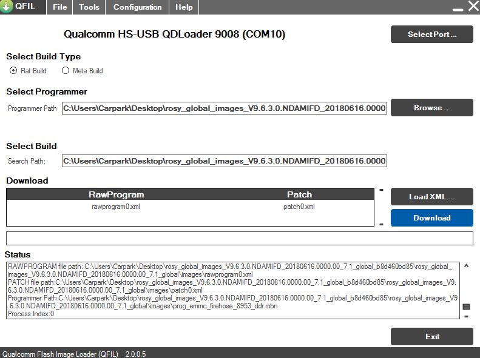This screenshot has width=480, height=358.
Task: Click the RawProgram column header
Action: pyautogui.click(x=117, y=194)
